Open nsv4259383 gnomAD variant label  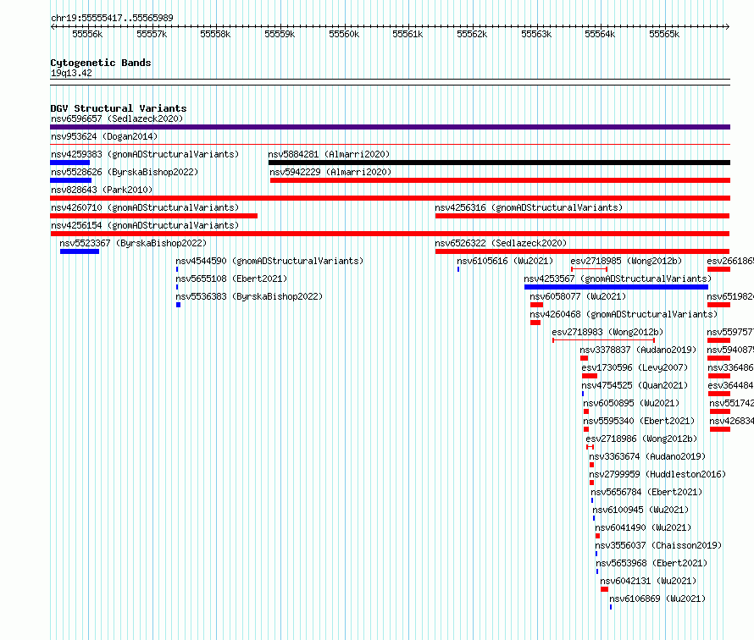point(145,154)
